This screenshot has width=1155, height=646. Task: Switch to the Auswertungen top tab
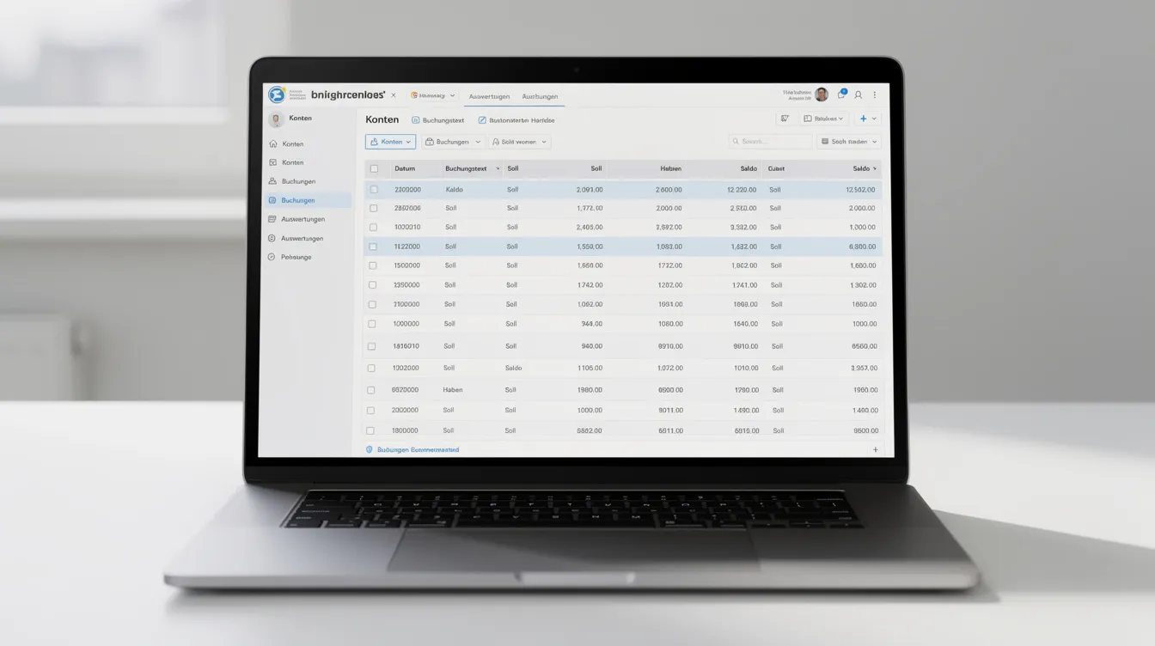(489, 96)
